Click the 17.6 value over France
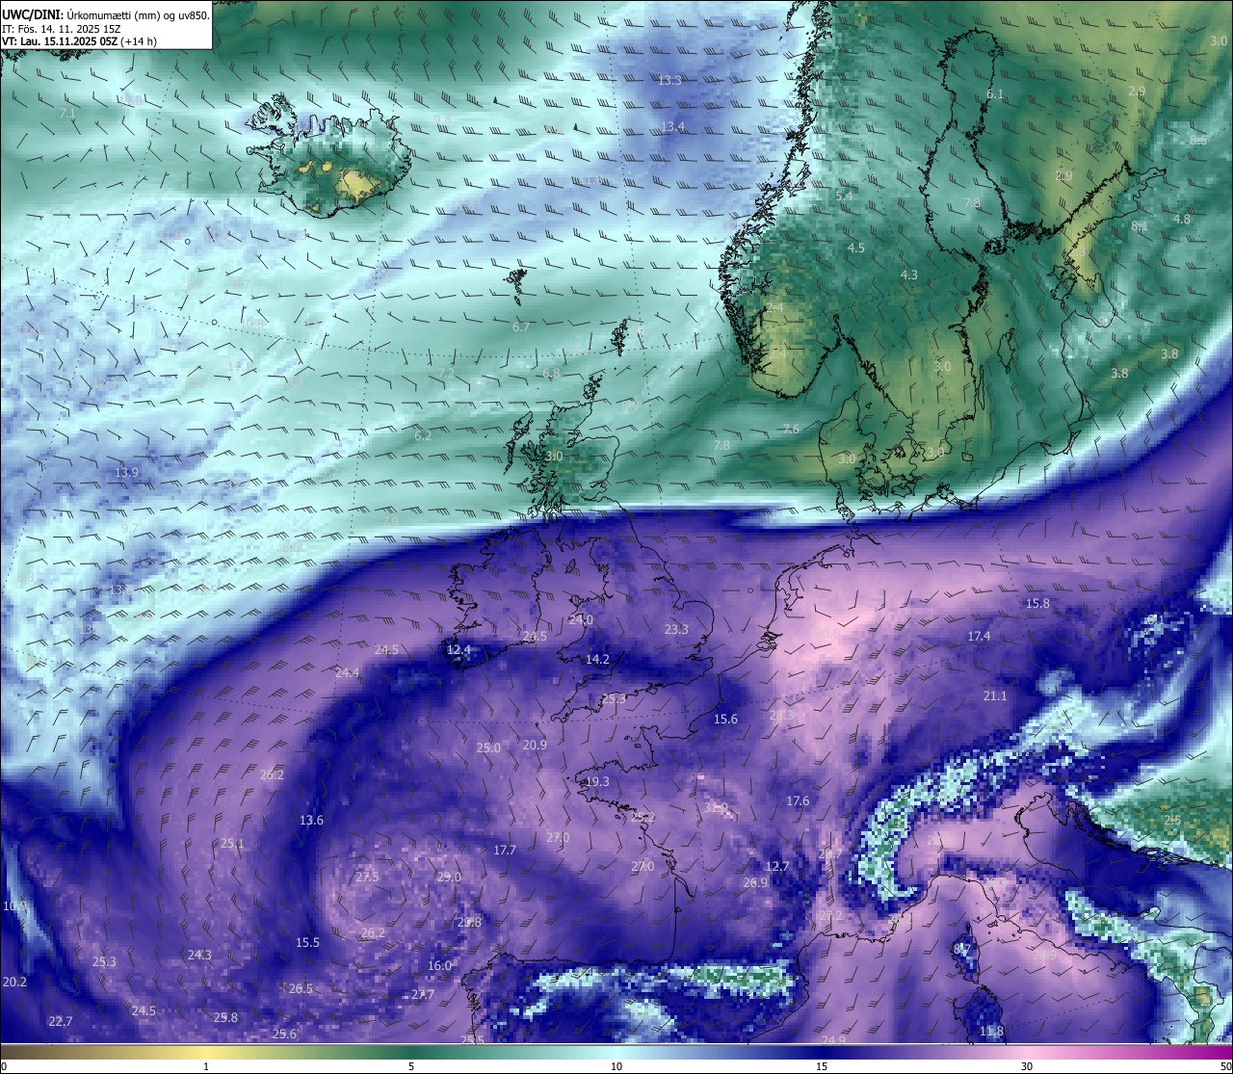 coord(798,801)
